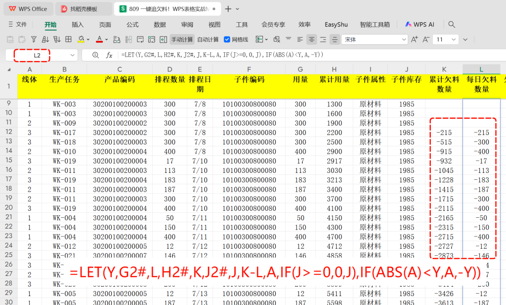Image resolution: width=506 pixels, height=305 pixels.
Task: Click the 子件编码 header cell
Action: [249, 86]
